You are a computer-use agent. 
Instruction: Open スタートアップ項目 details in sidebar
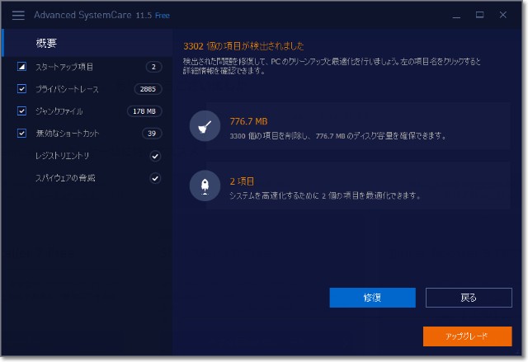click(64, 67)
